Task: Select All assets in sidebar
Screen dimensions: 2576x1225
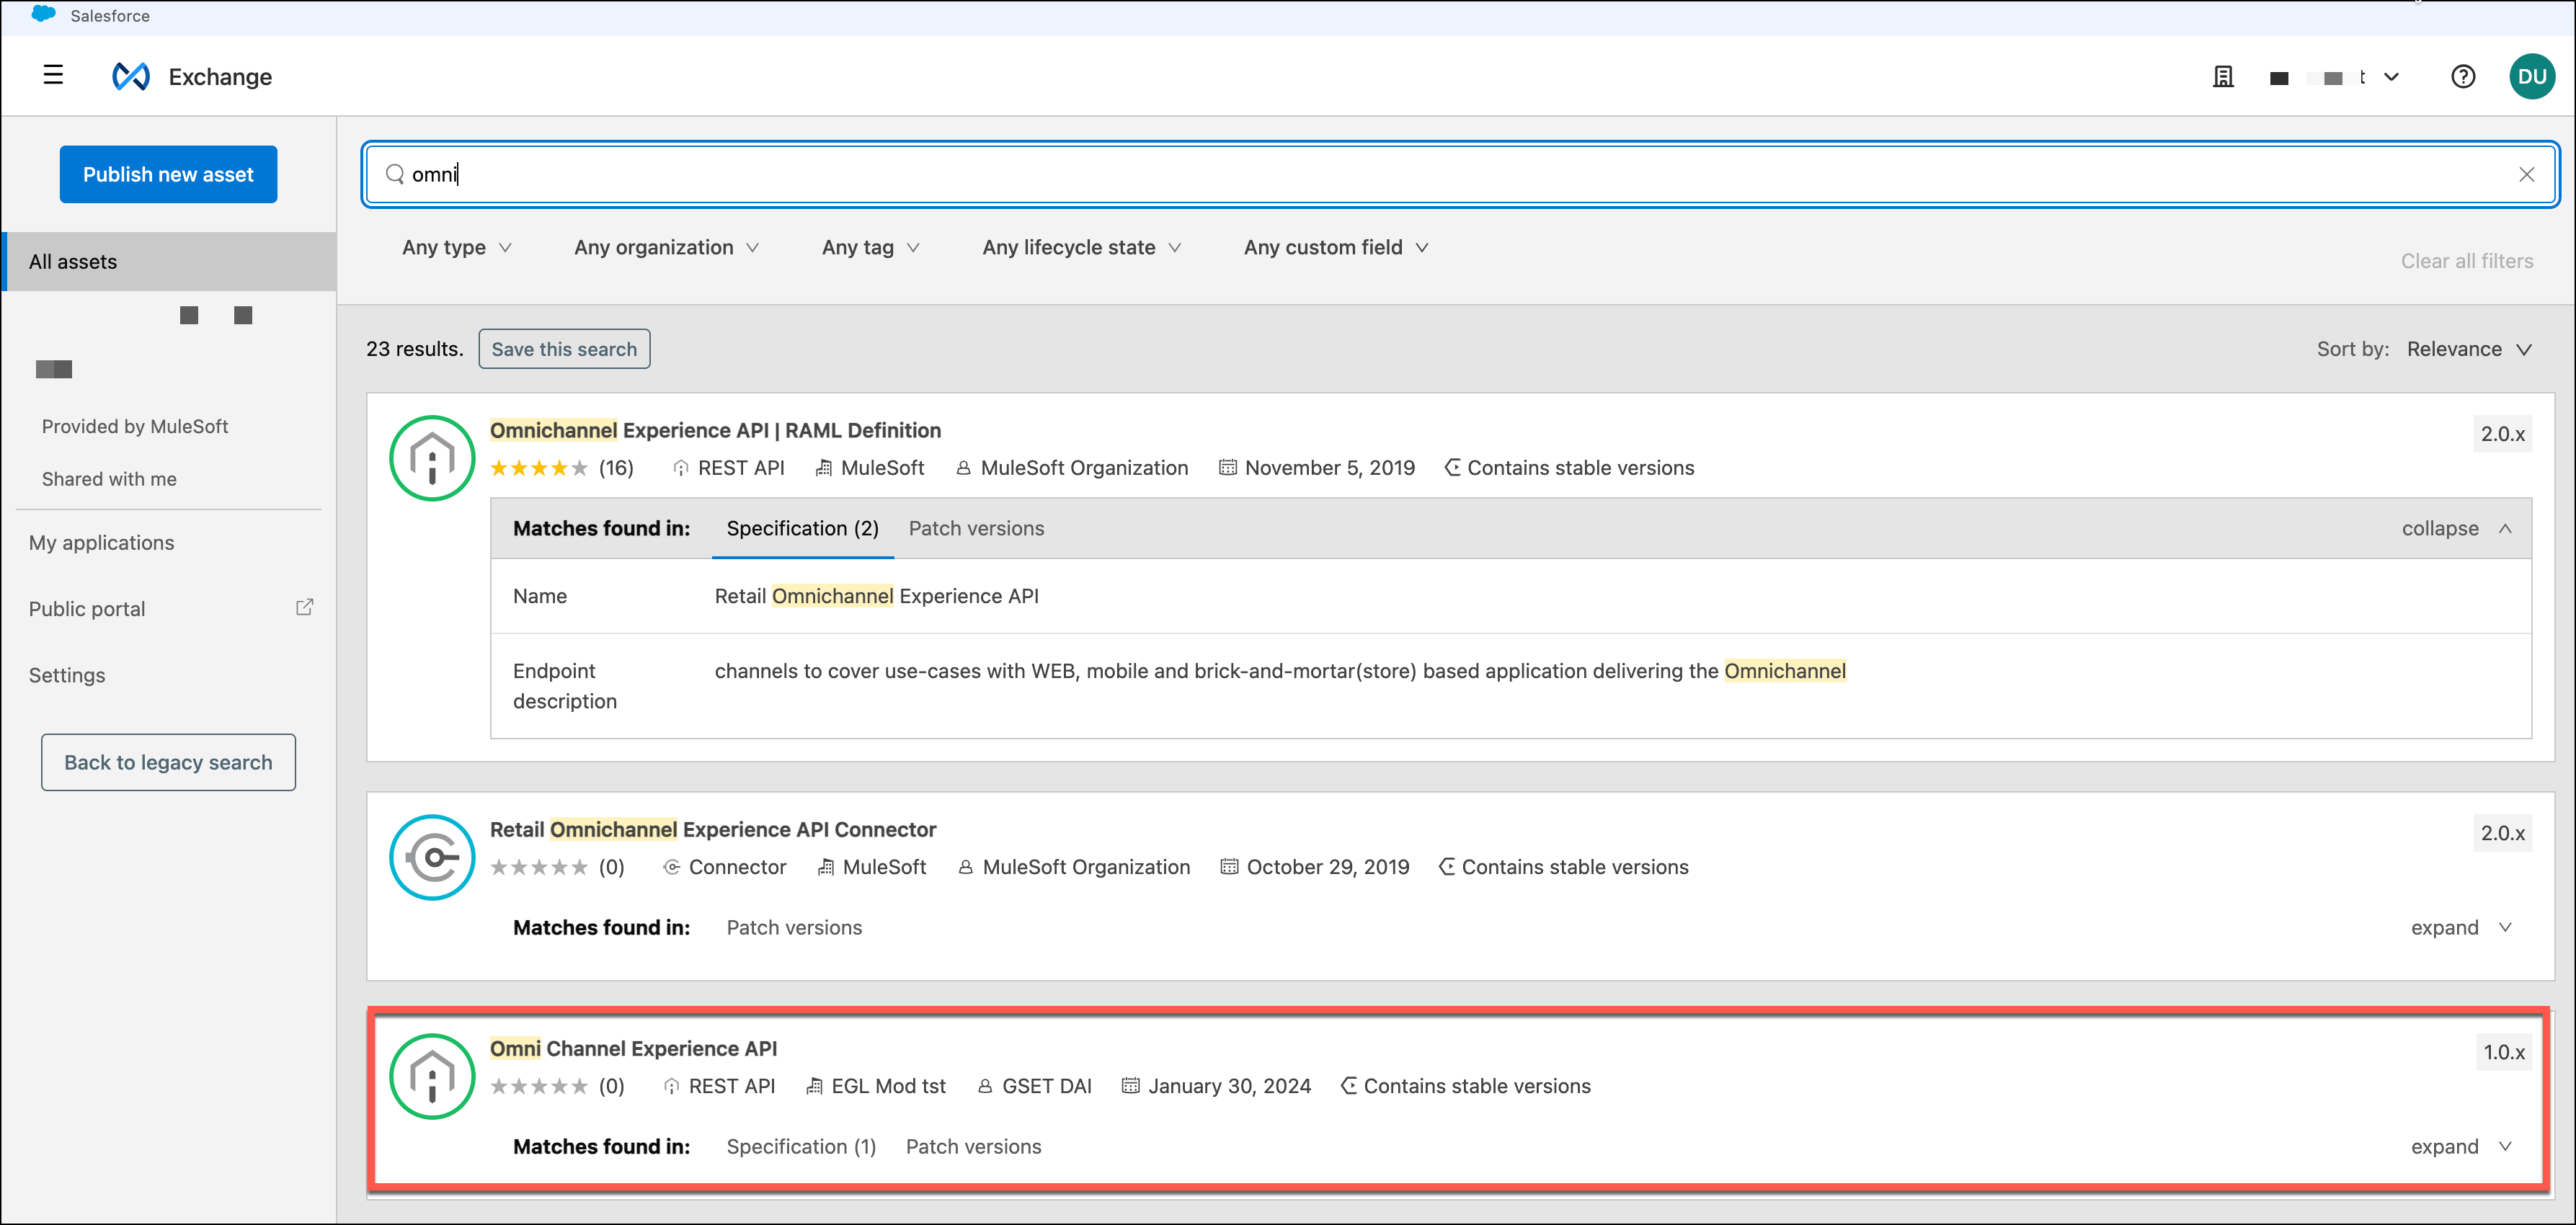Action: click(x=73, y=262)
